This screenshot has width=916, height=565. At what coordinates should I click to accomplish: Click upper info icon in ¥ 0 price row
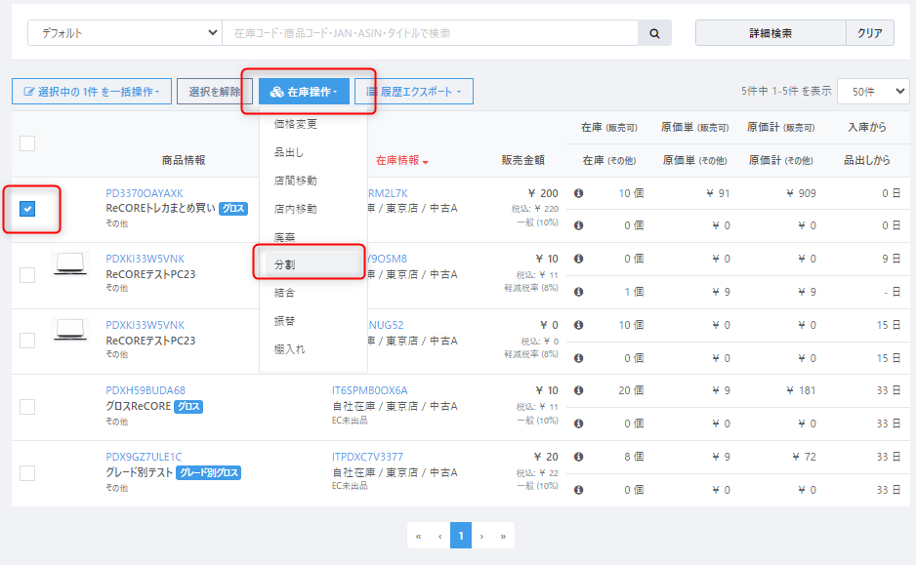tap(578, 325)
